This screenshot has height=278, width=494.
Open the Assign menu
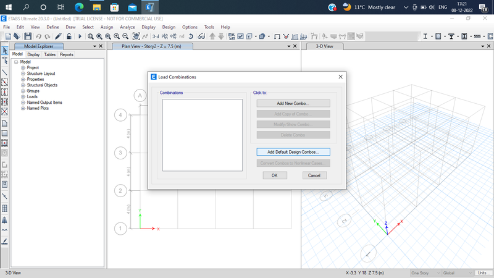coord(106,27)
